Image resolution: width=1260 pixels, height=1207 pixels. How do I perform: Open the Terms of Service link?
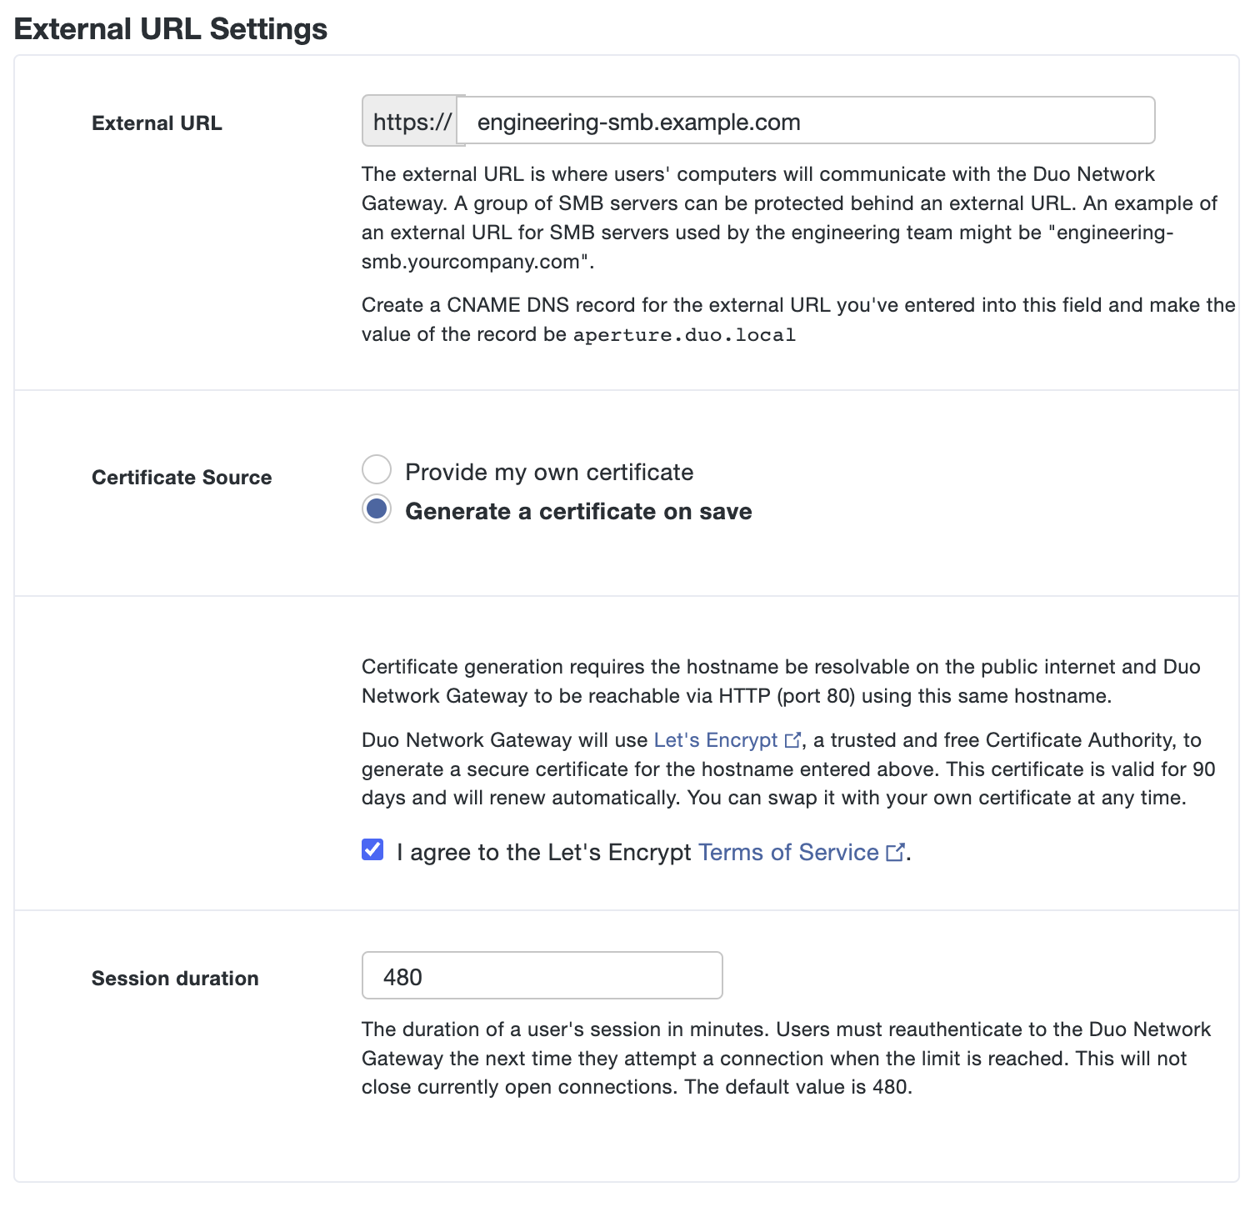[789, 852]
